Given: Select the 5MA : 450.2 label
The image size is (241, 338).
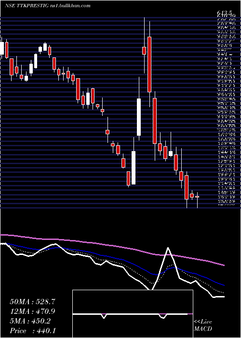Looking at the screenshot, I should 30,321.
